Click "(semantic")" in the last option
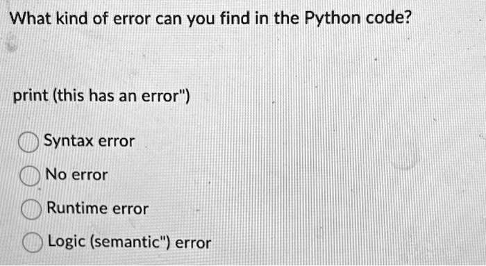 tap(131, 242)
